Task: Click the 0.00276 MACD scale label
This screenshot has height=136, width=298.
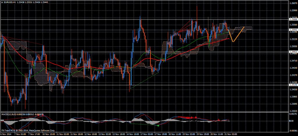Action: pyautogui.click(x=293, y=114)
